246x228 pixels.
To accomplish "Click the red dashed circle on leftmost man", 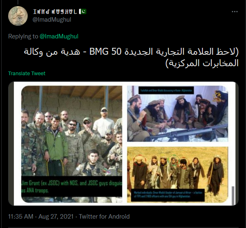I will pos(139,161).
